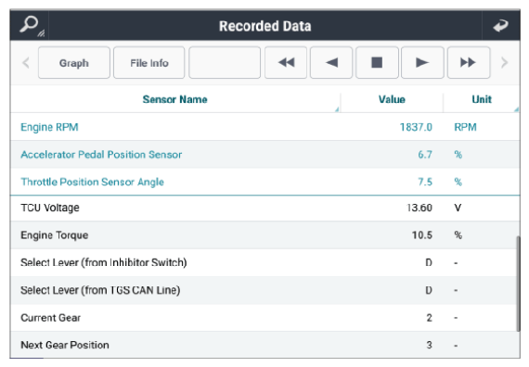Click the back return arrow icon
This screenshot has height=367, width=529.
coord(500,26)
